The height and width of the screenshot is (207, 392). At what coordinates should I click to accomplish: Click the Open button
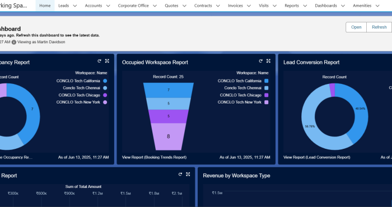tap(356, 27)
